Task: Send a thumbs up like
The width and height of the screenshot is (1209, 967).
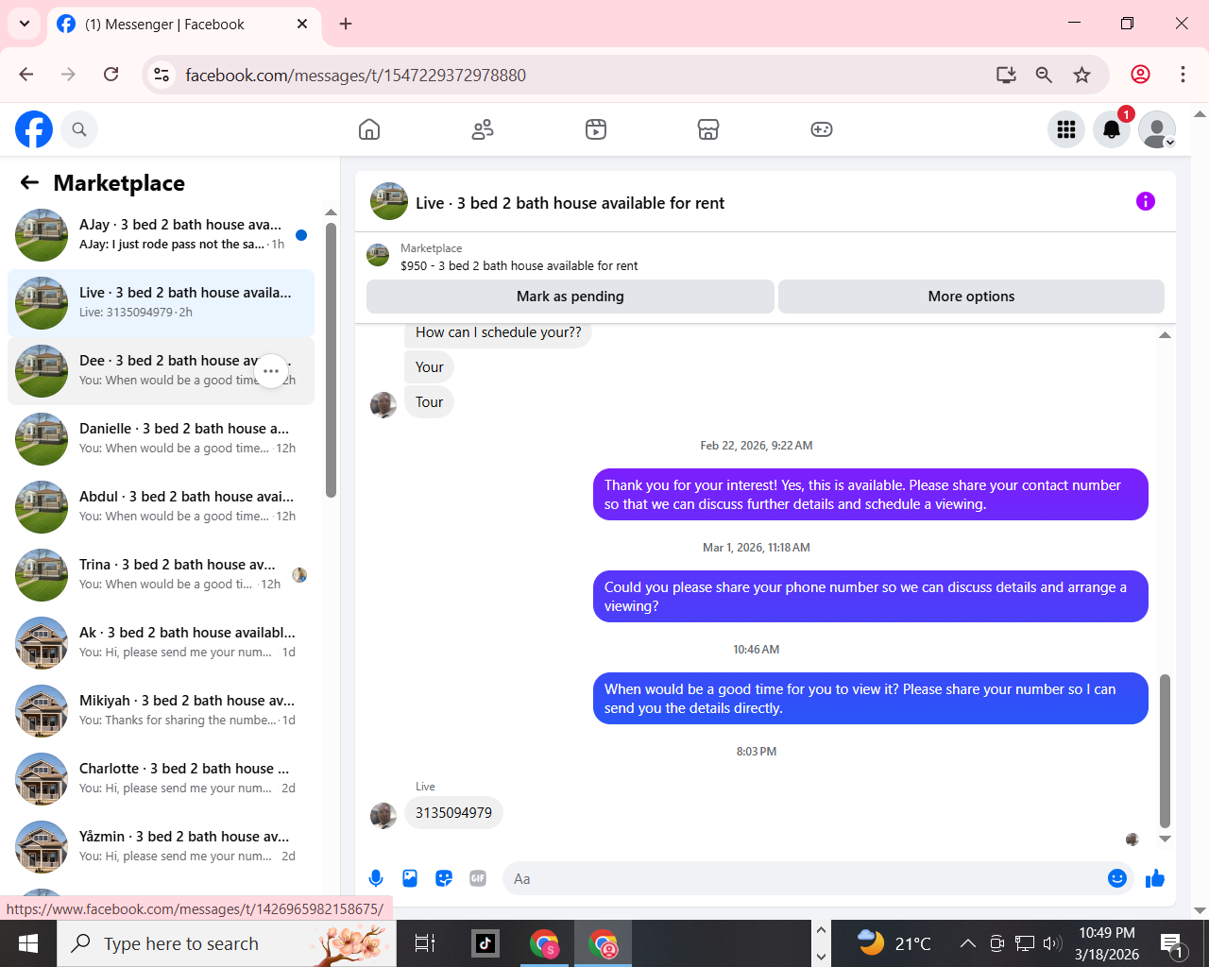Action: click(x=1155, y=878)
